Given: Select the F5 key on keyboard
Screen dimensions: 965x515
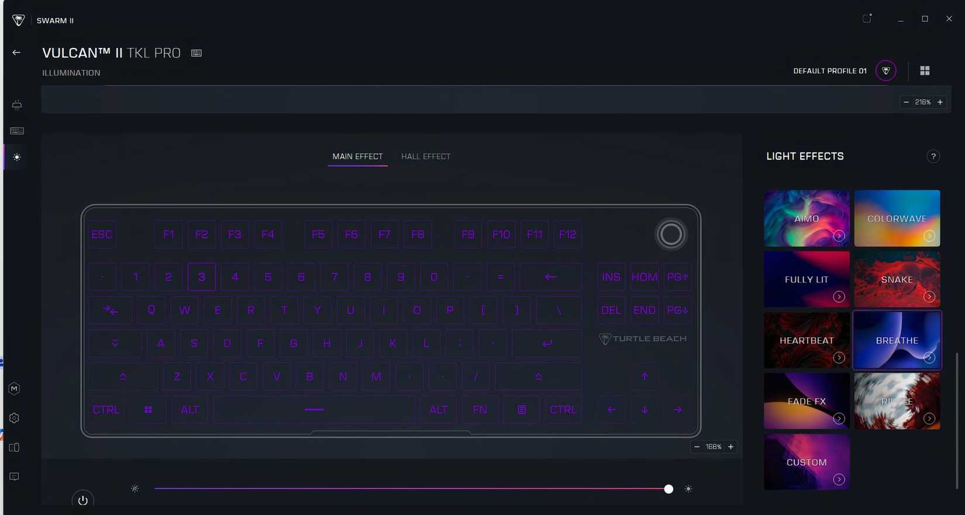Looking at the screenshot, I should coord(318,234).
